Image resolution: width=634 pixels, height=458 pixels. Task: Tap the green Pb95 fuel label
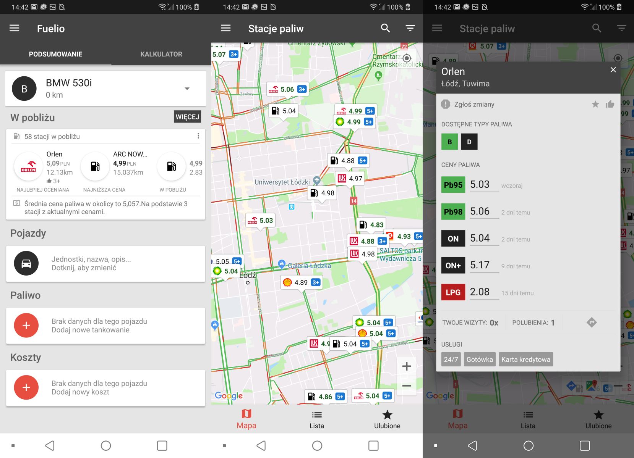[x=453, y=185]
